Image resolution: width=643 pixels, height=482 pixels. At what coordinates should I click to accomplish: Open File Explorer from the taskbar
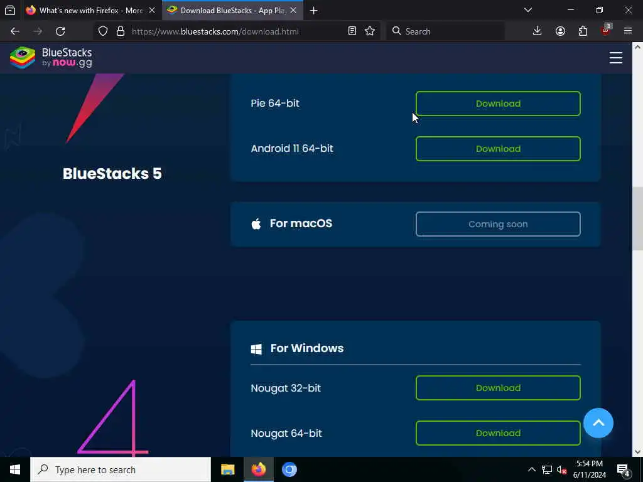[x=227, y=469]
